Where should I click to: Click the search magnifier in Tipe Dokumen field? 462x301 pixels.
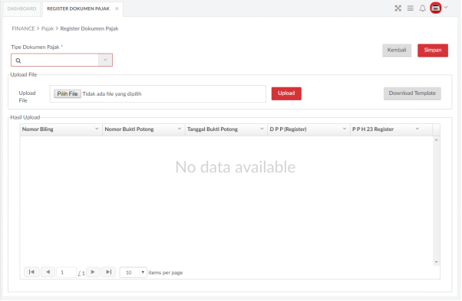pyautogui.click(x=18, y=61)
